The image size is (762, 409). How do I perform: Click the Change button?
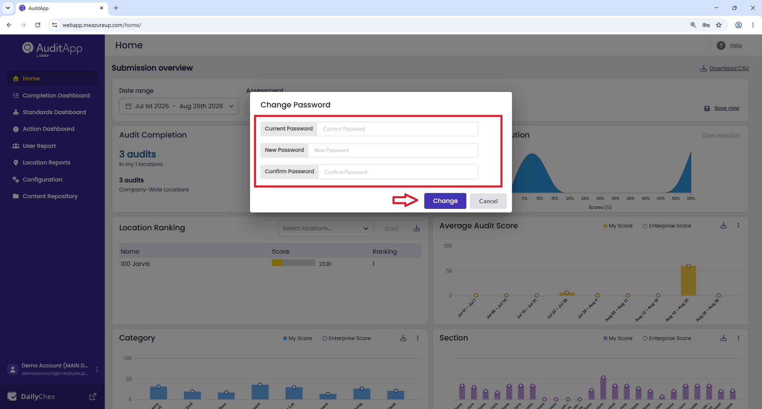coord(445,201)
